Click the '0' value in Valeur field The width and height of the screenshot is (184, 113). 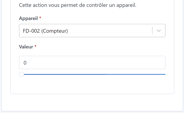[x=25, y=63]
